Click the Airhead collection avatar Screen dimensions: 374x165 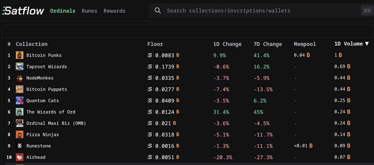(20, 157)
